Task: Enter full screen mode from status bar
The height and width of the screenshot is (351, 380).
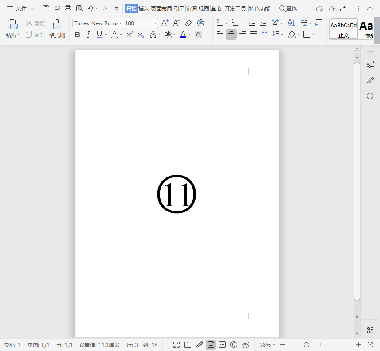Action: [177, 345]
